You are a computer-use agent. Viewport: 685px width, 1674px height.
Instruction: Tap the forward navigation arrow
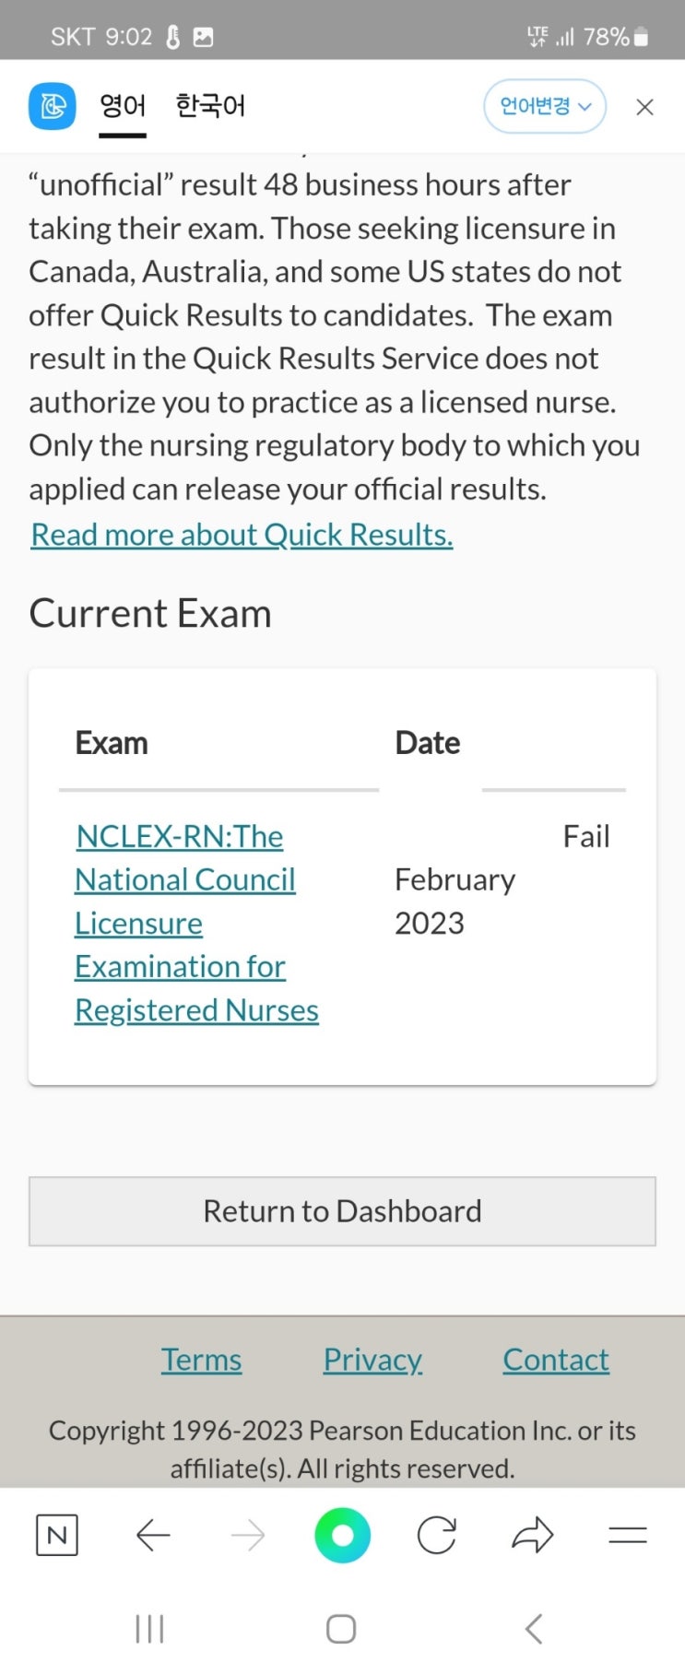pyautogui.click(x=247, y=1535)
